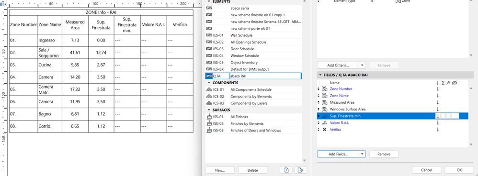Click the schedule icon of Door Schedule row

click(x=209, y=49)
